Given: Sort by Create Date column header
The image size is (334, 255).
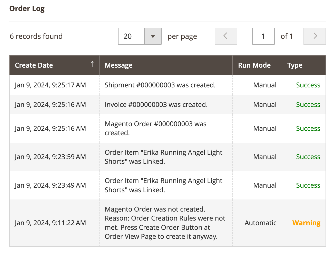Looking at the screenshot, I should 34,65.
